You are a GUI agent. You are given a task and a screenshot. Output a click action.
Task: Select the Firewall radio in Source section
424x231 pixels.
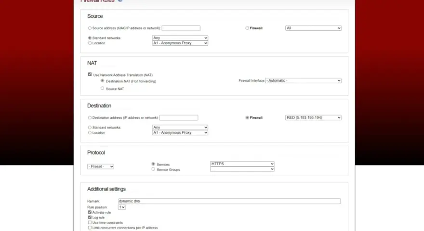pyautogui.click(x=247, y=28)
